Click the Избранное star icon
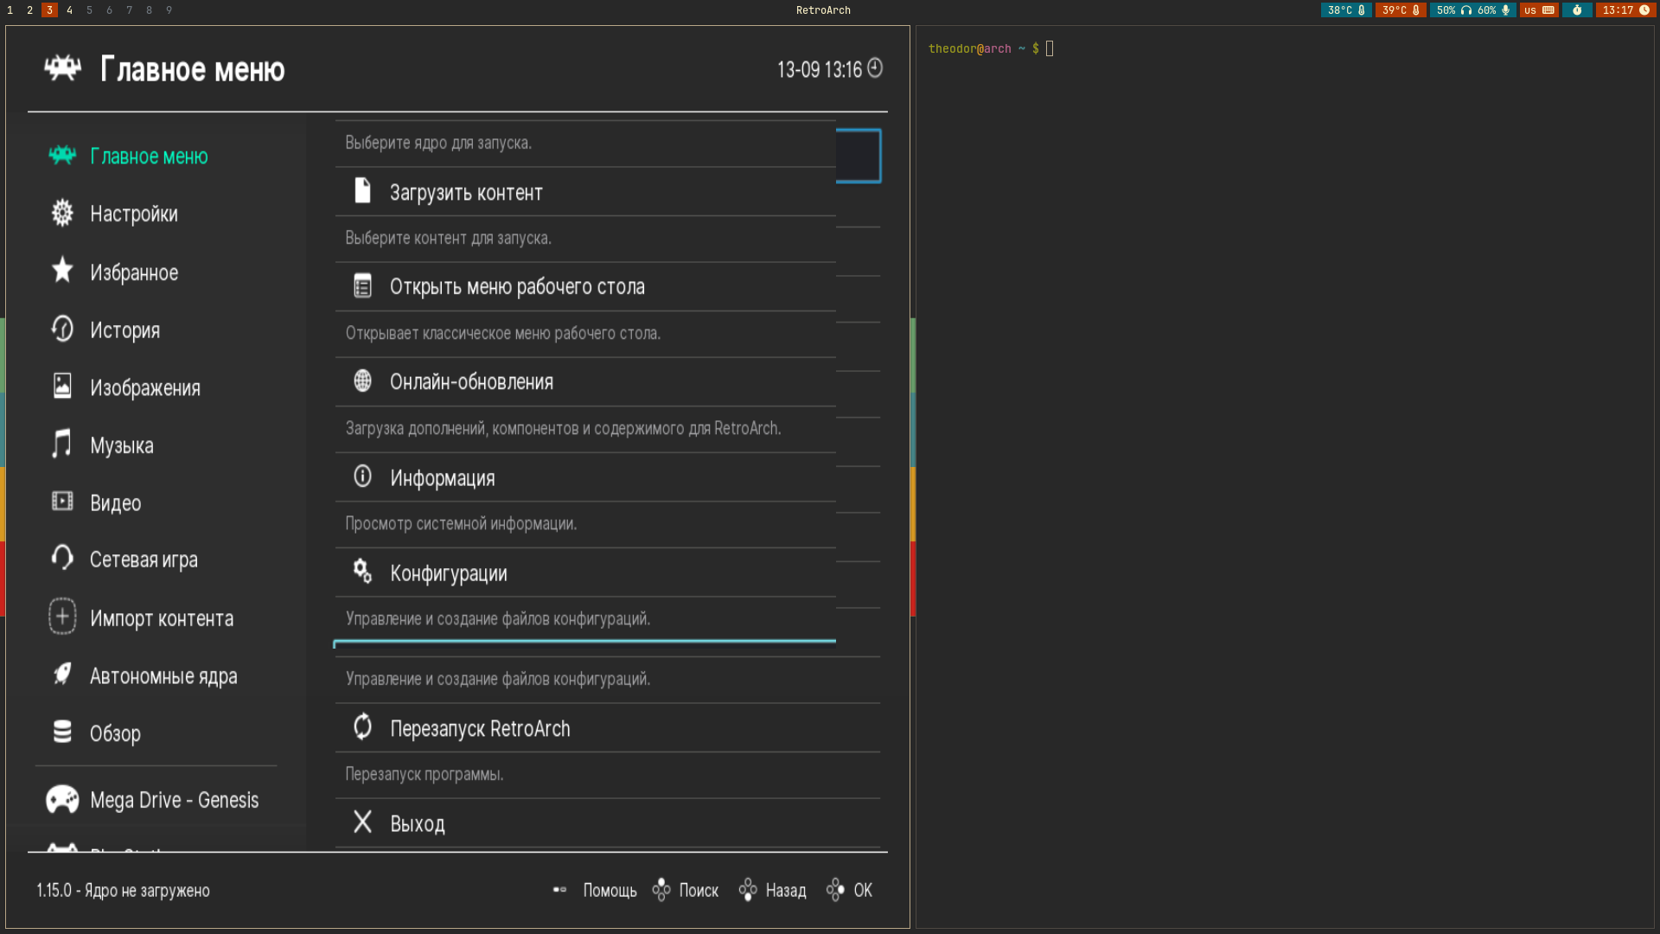This screenshot has width=1660, height=934. [62, 272]
